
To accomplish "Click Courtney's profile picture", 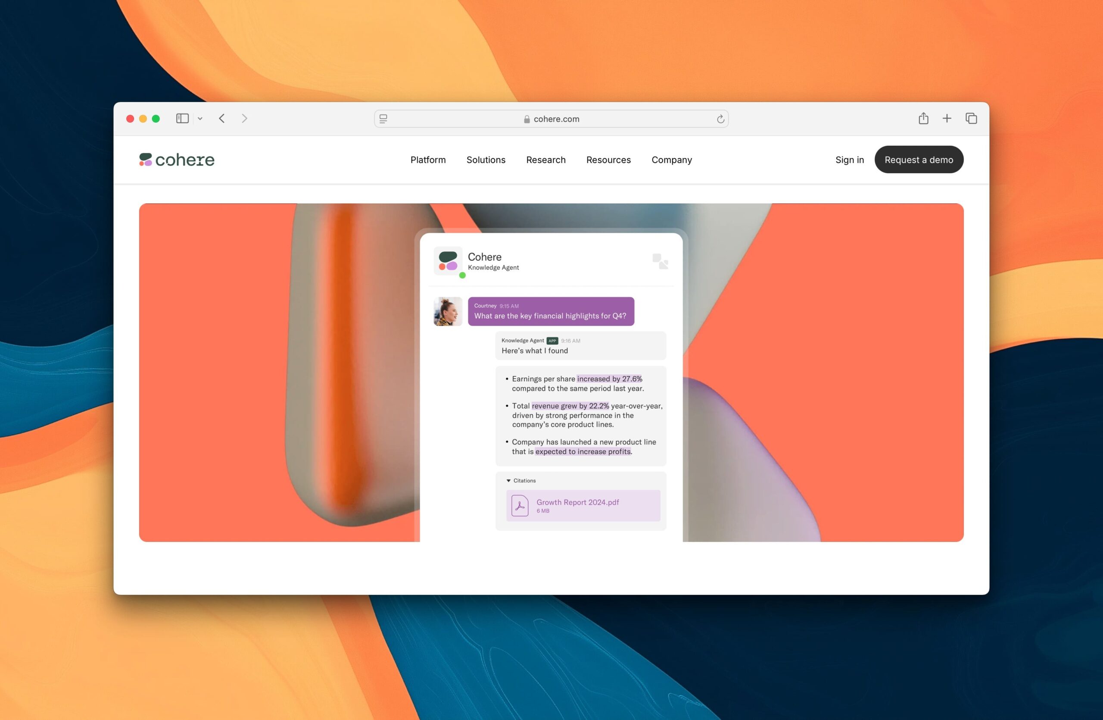I will (x=447, y=312).
